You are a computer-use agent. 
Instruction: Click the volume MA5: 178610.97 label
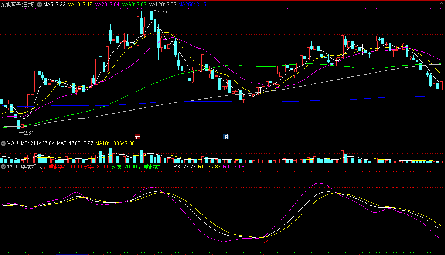point(75,143)
